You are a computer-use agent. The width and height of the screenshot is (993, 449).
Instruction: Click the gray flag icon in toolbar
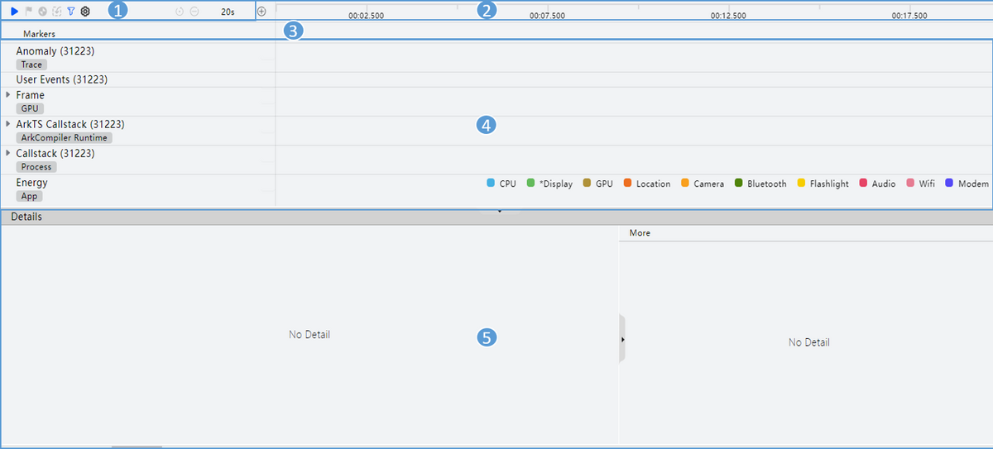point(28,12)
